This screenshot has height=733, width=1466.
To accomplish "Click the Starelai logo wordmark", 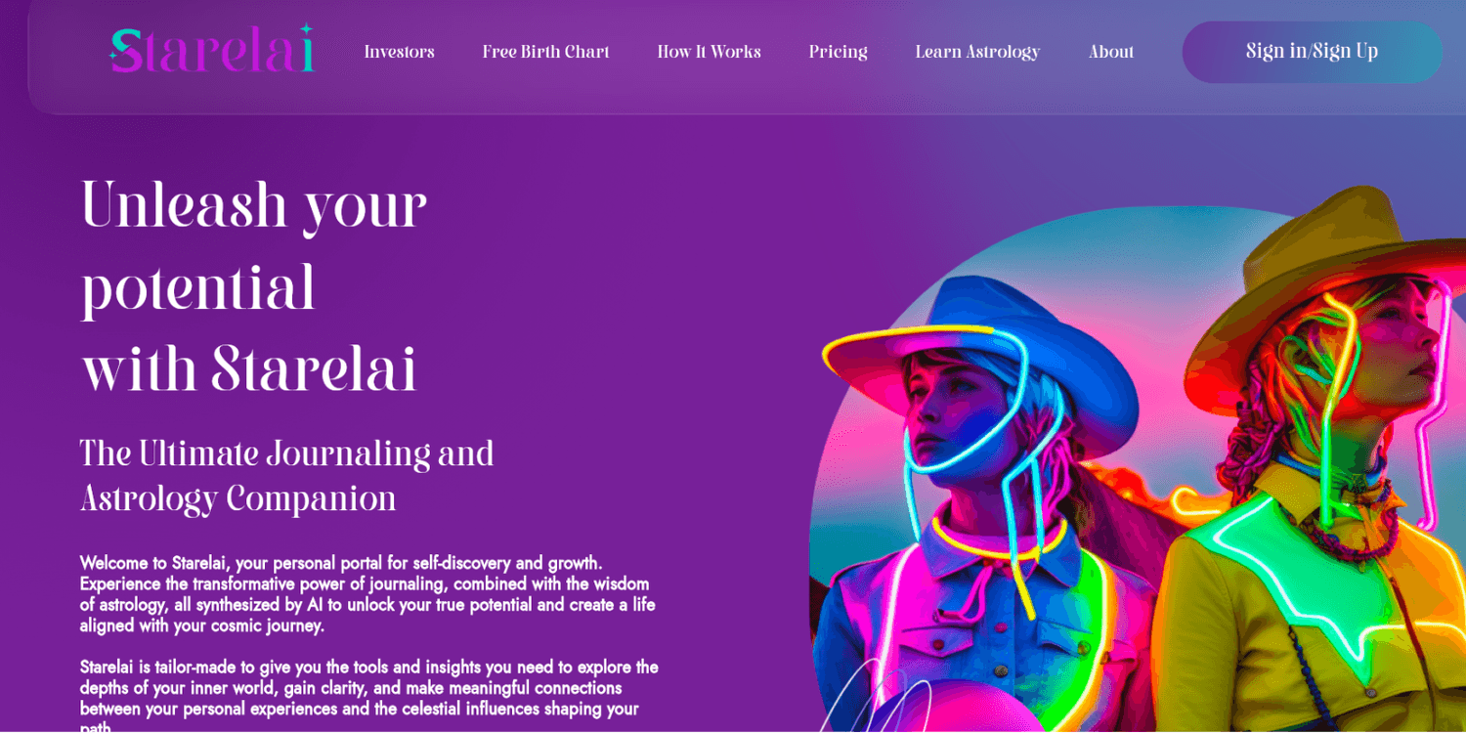I will pos(212,50).
